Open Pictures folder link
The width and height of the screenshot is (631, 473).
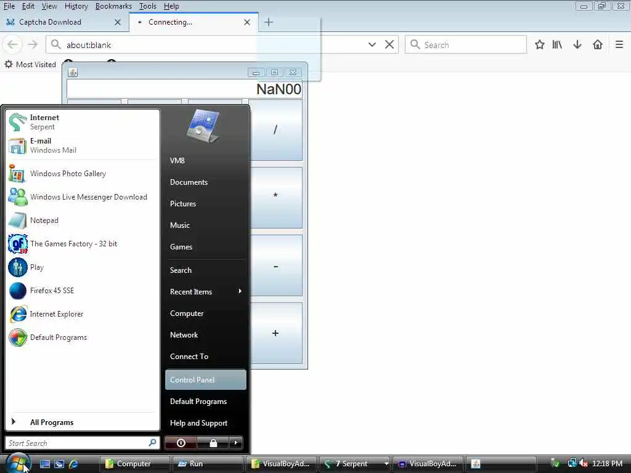206,203
